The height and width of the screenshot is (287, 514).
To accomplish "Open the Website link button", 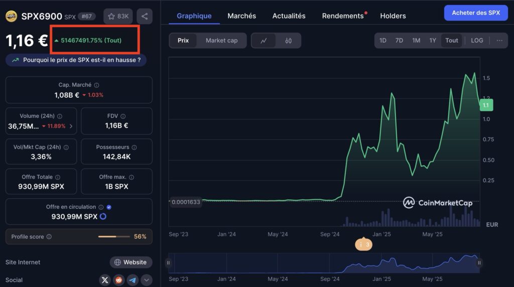I will pos(131,262).
